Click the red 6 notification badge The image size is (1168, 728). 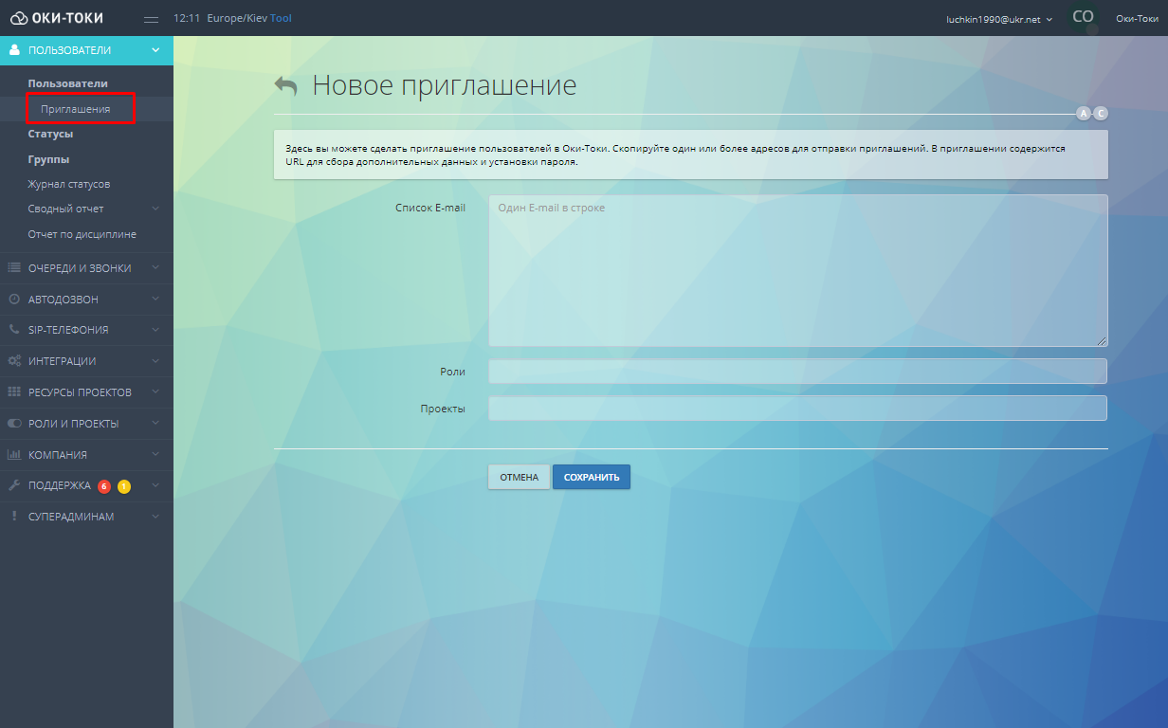point(104,486)
